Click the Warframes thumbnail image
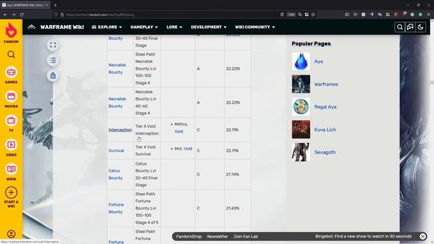This screenshot has height=244, width=434. (x=301, y=84)
